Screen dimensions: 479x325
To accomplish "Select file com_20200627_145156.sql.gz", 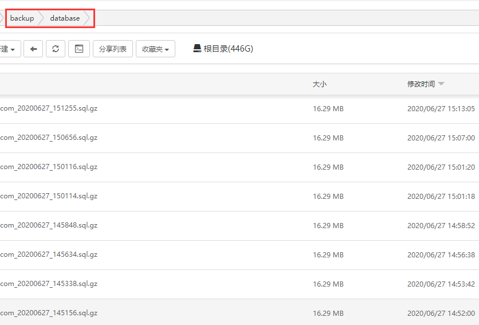I will tap(49, 313).
